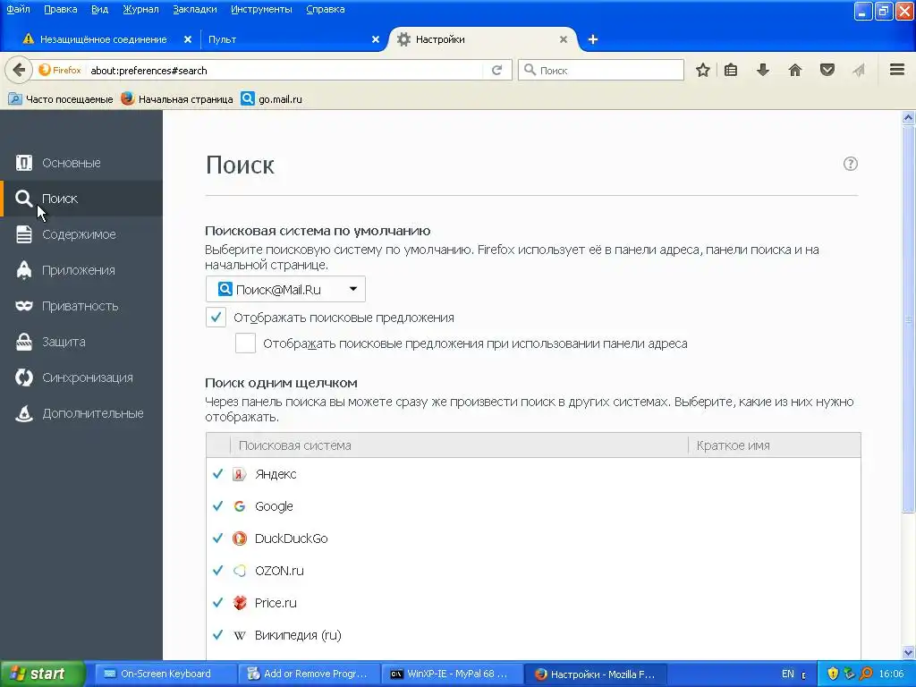Close the Незащищённое соединение tab
Screen dimensions: 916x687
[x=188, y=39]
